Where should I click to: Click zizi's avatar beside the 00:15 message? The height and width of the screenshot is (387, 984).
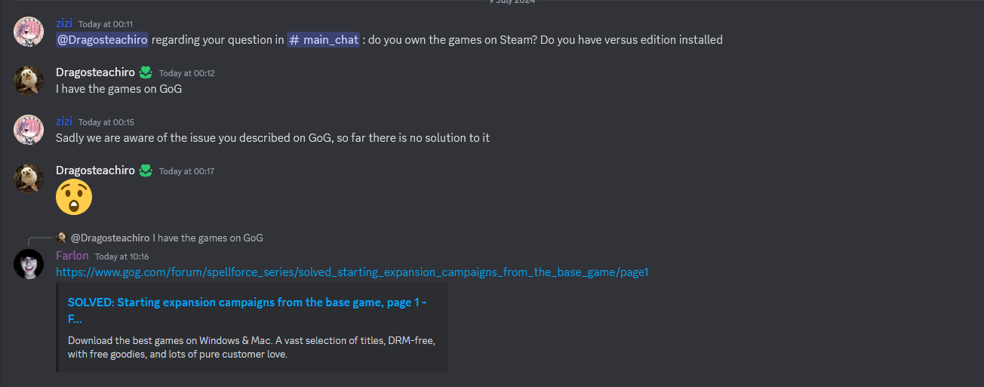[x=29, y=130]
